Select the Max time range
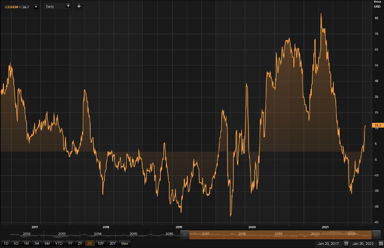 tap(124, 243)
